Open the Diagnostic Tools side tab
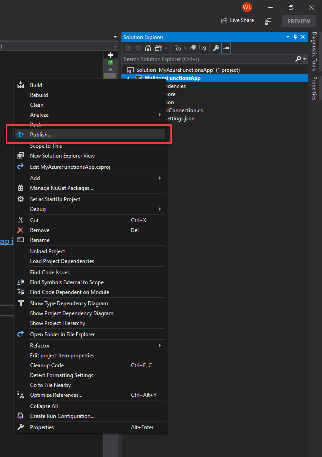Screen dimensions: 322x457 (x=315, y=51)
